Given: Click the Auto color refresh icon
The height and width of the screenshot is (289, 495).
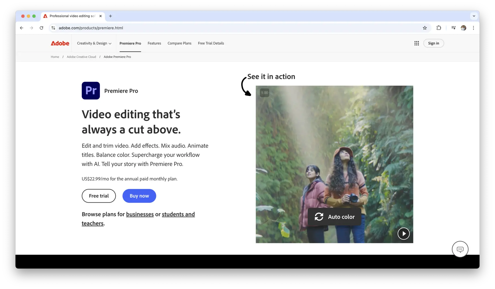Looking at the screenshot, I should [319, 217].
